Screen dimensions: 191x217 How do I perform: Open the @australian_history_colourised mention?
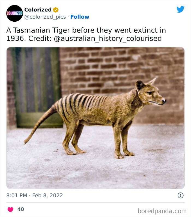108,39
